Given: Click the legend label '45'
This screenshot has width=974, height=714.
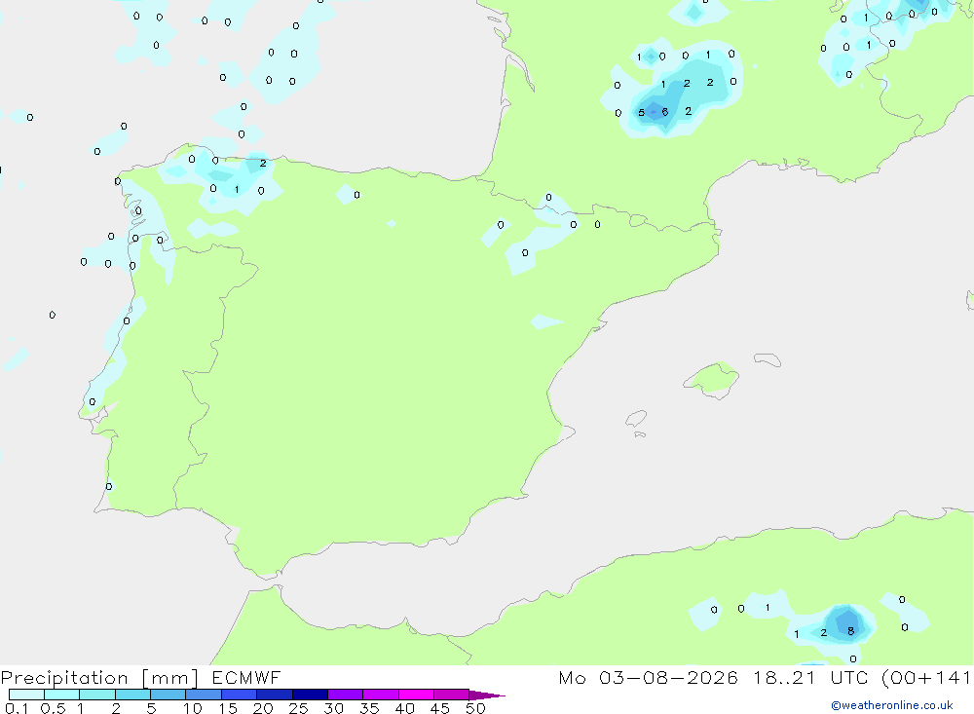Looking at the screenshot, I should coord(440,708).
